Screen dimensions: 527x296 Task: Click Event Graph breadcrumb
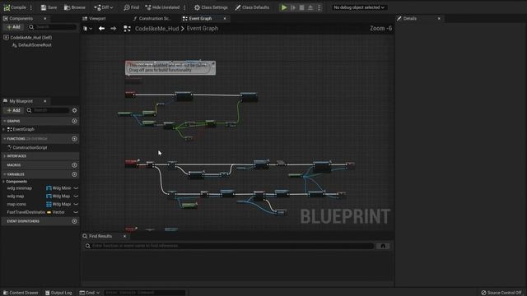203,29
